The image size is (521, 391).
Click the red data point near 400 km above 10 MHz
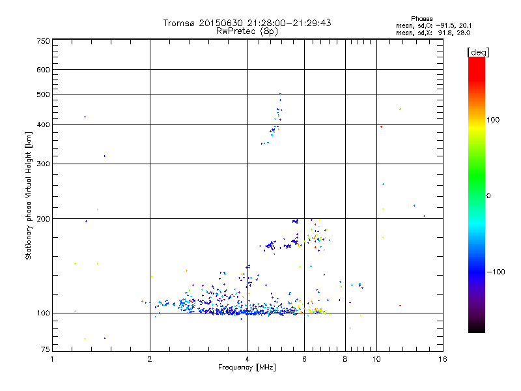tap(381, 126)
